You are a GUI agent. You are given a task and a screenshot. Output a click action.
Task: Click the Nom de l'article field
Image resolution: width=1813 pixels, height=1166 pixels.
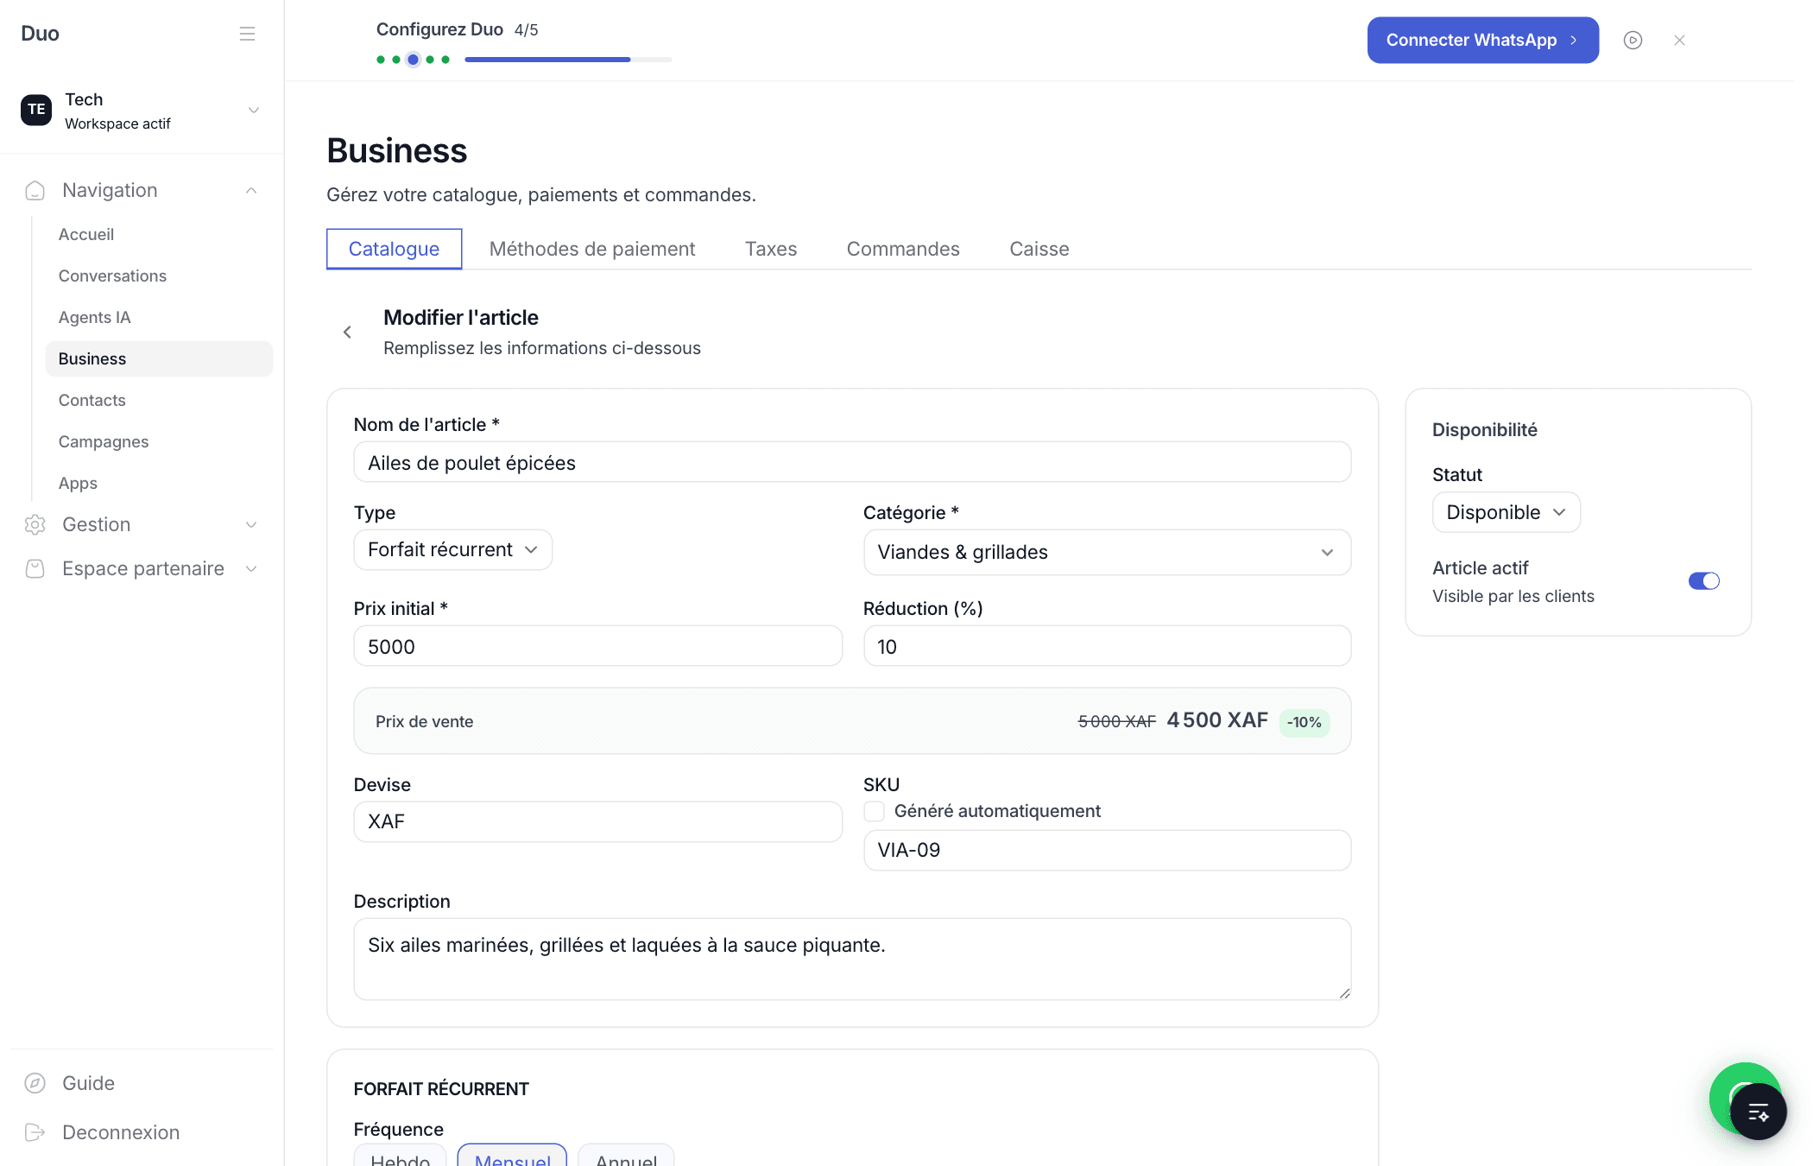tap(852, 462)
